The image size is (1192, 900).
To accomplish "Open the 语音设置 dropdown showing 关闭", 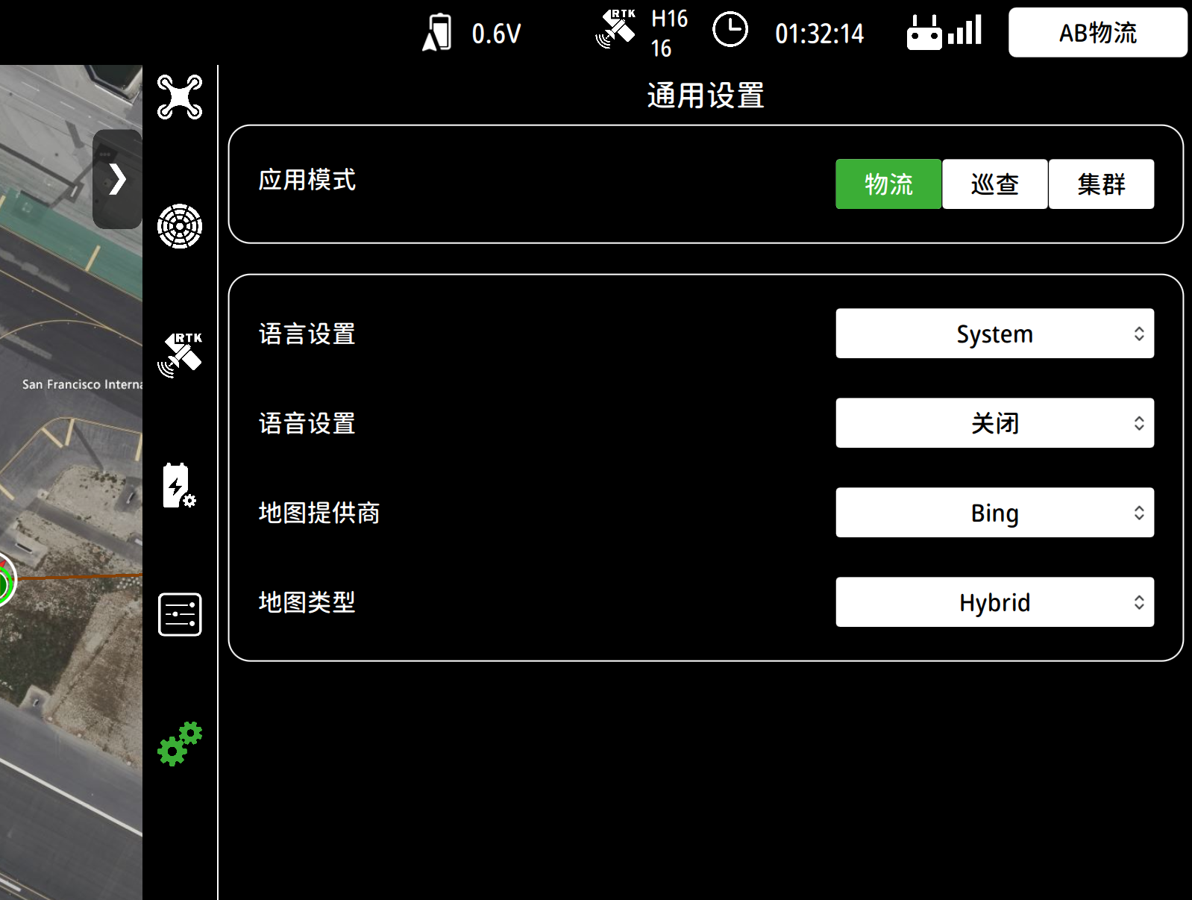I will pos(994,423).
